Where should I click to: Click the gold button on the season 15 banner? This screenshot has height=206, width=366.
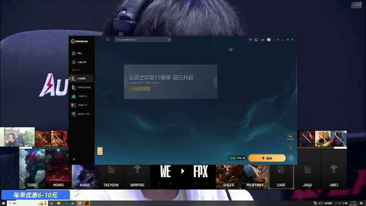[x=140, y=89]
